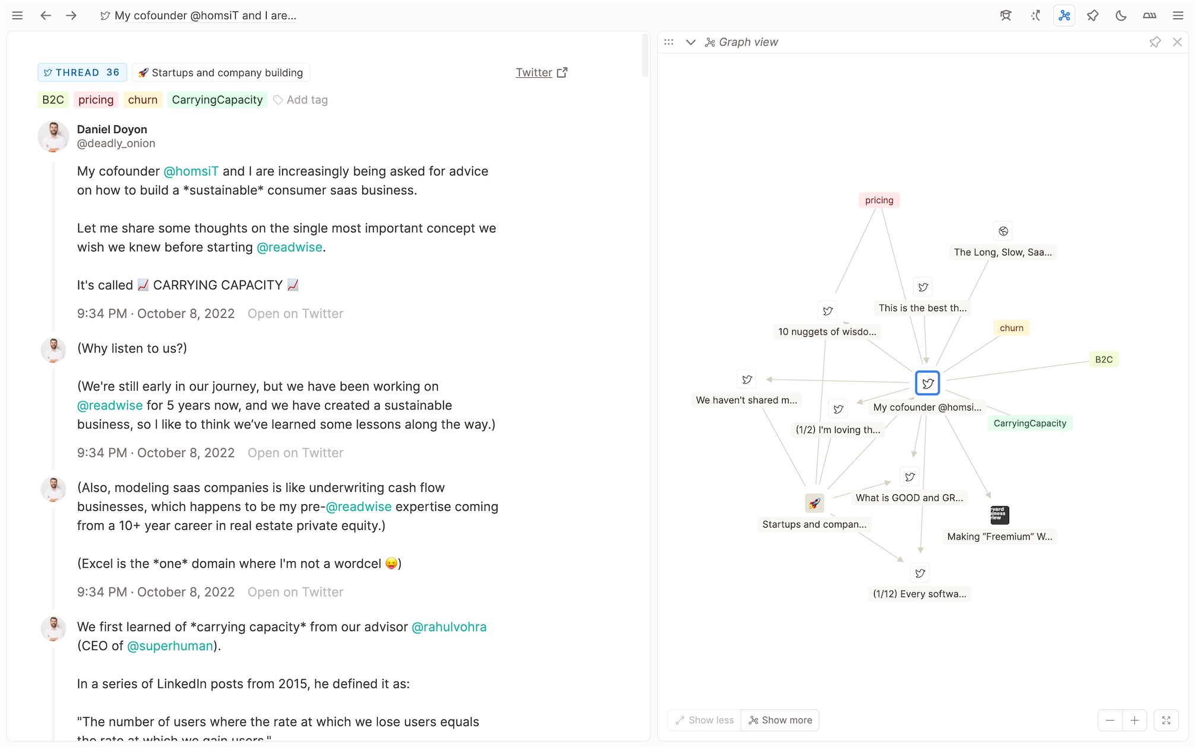
Task: Open the right-side hamburger menu
Action: click(x=1178, y=15)
